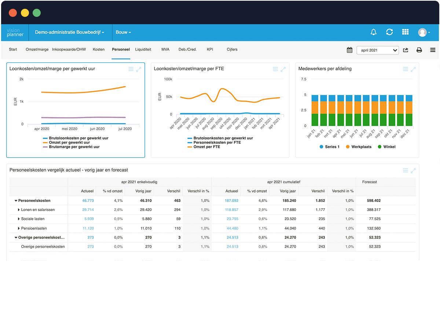Viewport: 440px width, 330px height.
Task: Click the 132.560 Pensioenlasten forecast value
Action: tap(374, 228)
